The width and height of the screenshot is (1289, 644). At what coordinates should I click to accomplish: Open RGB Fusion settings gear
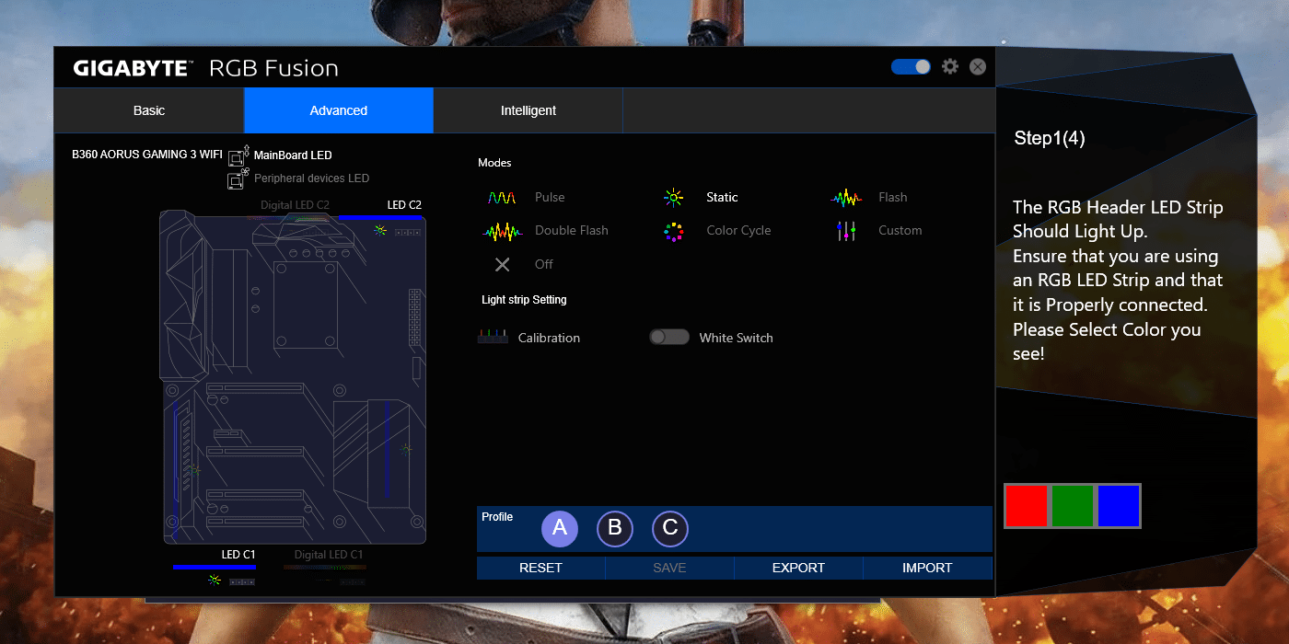(950, 66)
